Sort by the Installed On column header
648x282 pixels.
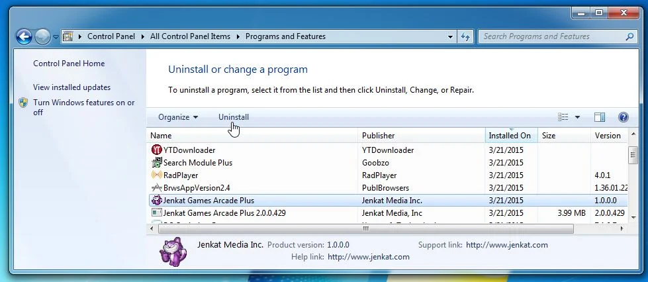click(x=511, y=135)
